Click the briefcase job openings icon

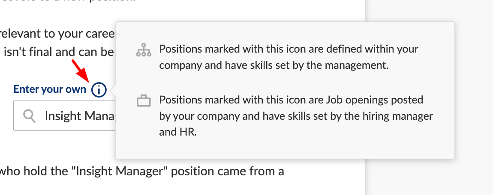(x=144, y=100)
